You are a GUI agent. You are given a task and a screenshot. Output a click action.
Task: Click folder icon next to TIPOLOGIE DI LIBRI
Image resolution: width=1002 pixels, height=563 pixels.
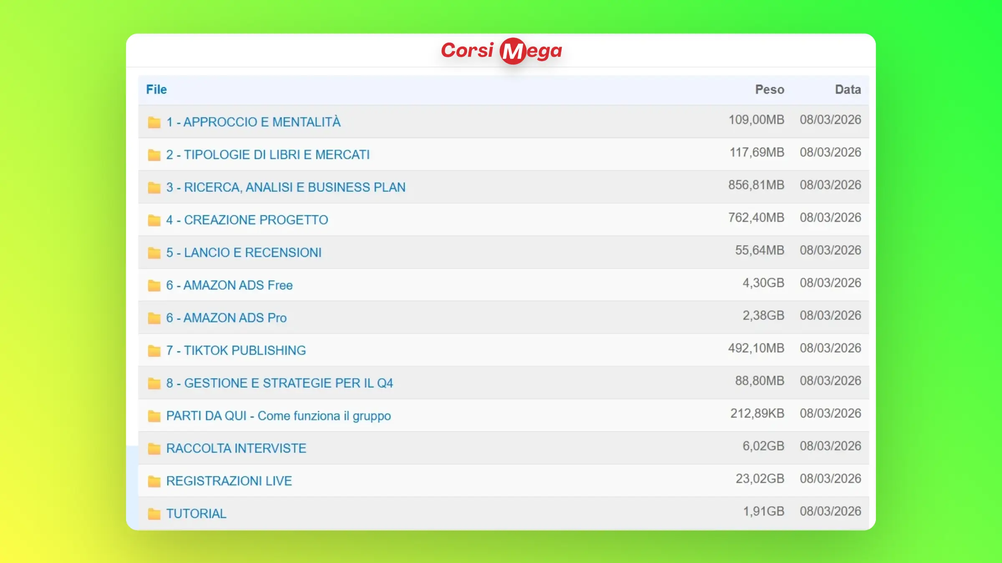(x=154, y=155)
